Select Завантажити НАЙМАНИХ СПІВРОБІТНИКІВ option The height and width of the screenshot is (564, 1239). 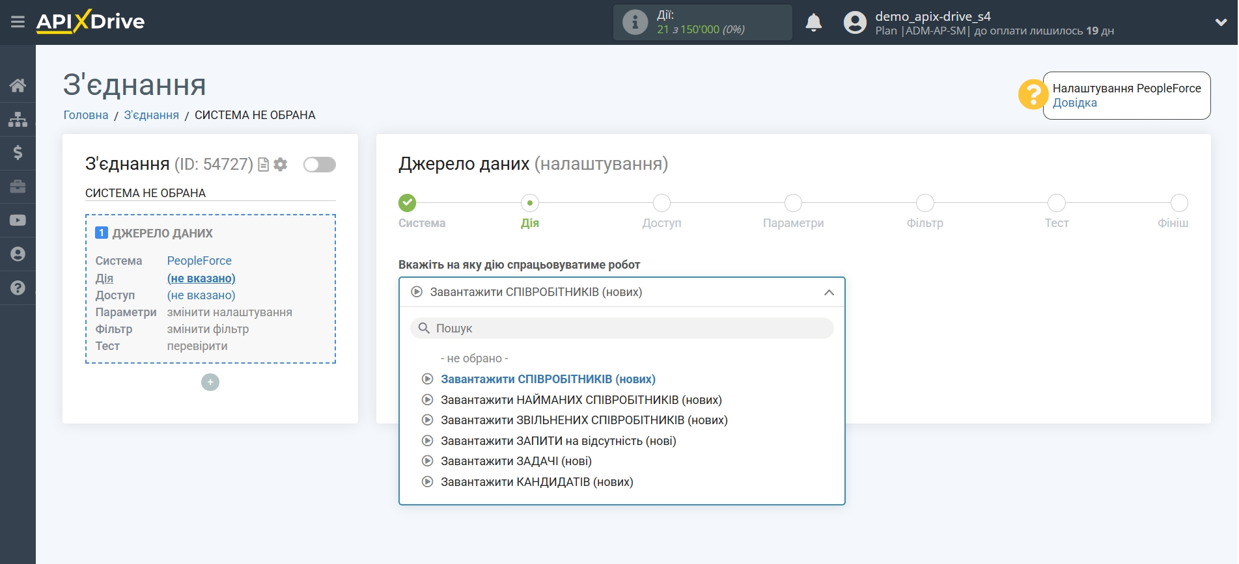coord(581,400)
